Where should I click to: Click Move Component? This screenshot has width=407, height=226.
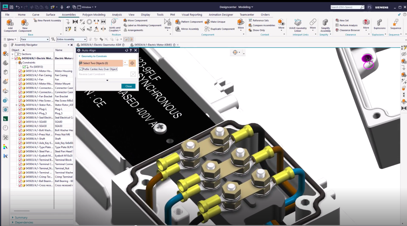pyautogui.click(x=135, y=21)
